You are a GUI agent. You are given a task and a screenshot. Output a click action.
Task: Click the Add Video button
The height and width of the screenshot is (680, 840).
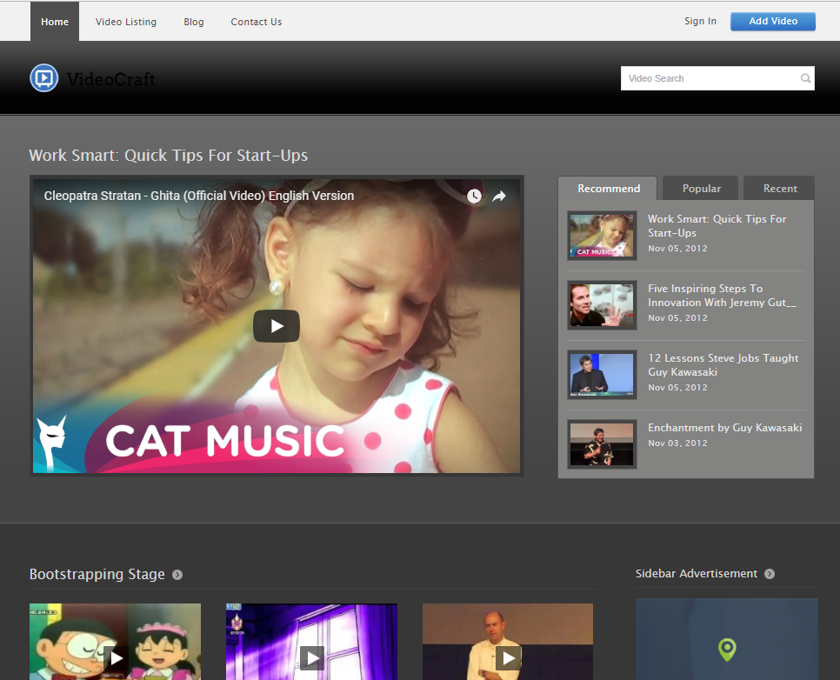point(773,21)
